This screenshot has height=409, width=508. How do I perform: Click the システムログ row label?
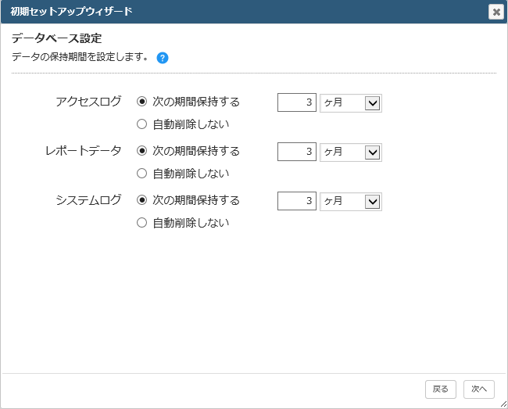pyautogui.click(x=88, y=200)
